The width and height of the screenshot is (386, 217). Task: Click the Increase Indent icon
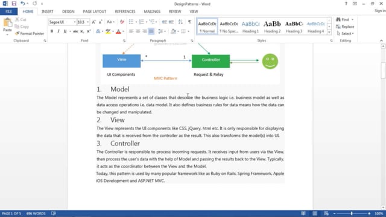[x=171, y=22]
